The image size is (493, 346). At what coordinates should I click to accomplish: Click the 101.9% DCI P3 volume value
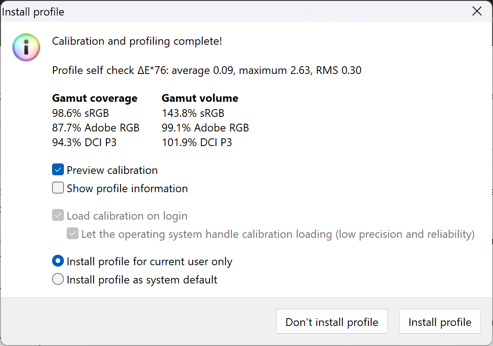(197, 142)
